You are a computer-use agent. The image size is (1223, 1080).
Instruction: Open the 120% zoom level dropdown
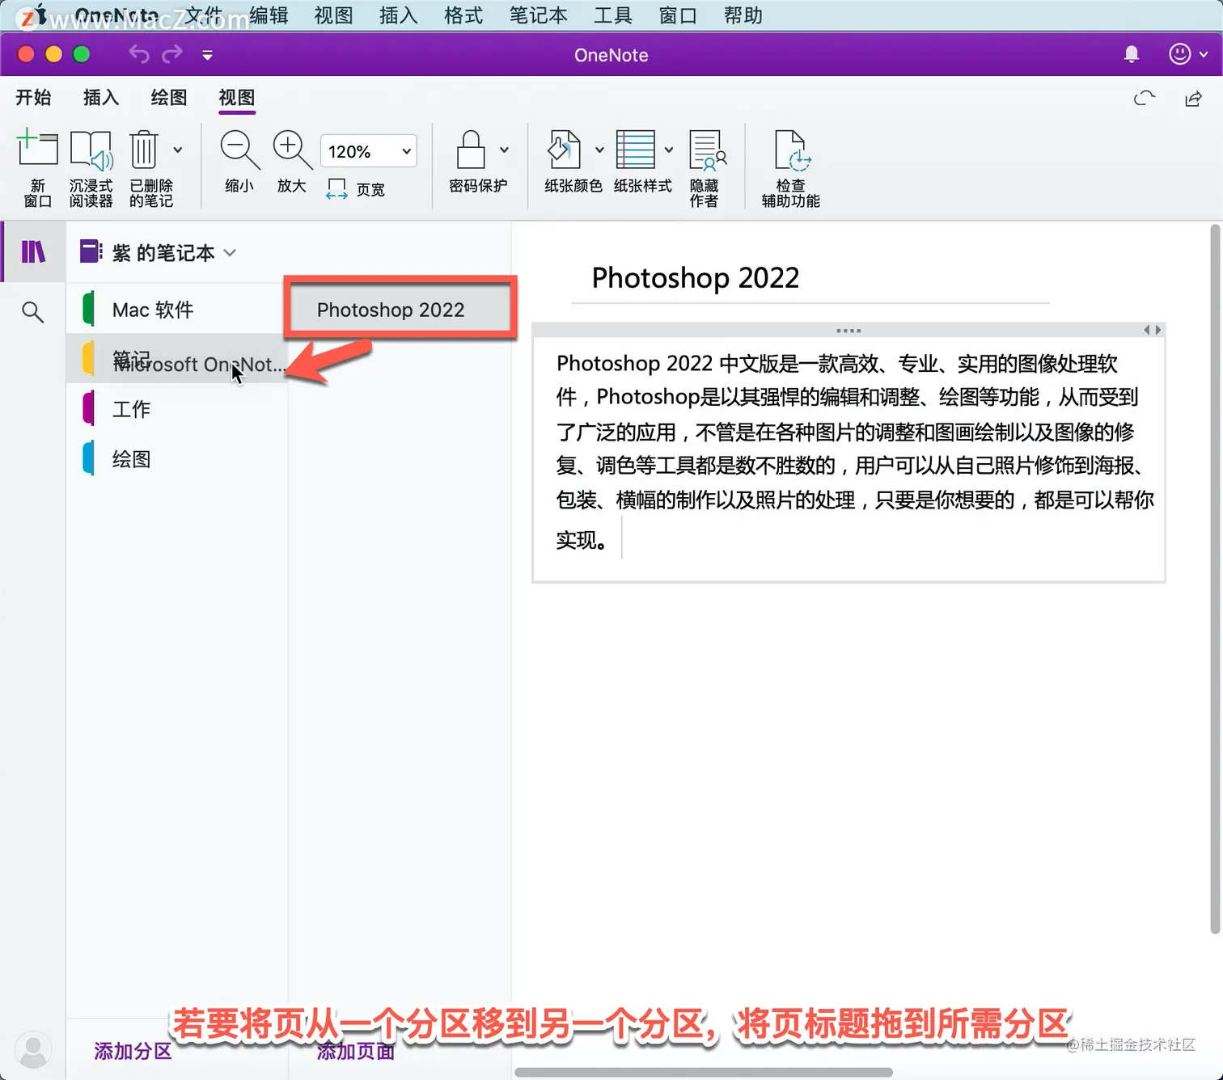pyautogui.click(x=369, y=151)
